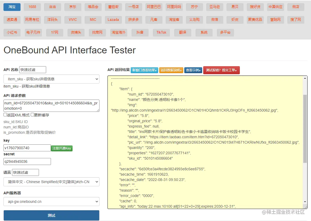Click the 查看示例 button
This screenshot has height=221, width=311.
coord(193,70)
